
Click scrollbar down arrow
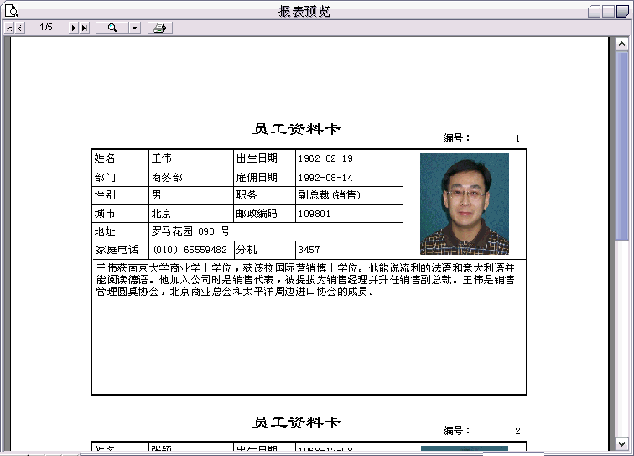[621, 443]
